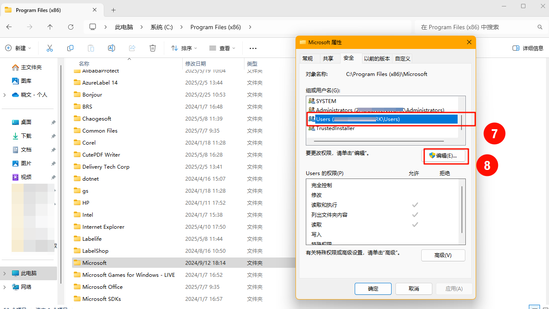549x309 pixels.
Task: Click the Copy icon in toolbar
Action: (x=70, y=48)
